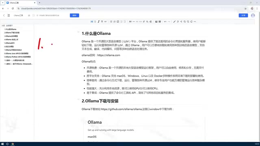The image size is (260, 146).
Task: Click the Ollama工具 note title
Action: click(x=18, y=15)
